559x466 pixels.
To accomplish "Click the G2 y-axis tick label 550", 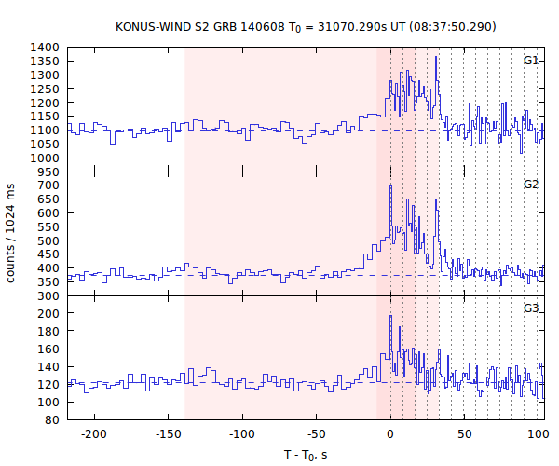I will click(48, 227).
